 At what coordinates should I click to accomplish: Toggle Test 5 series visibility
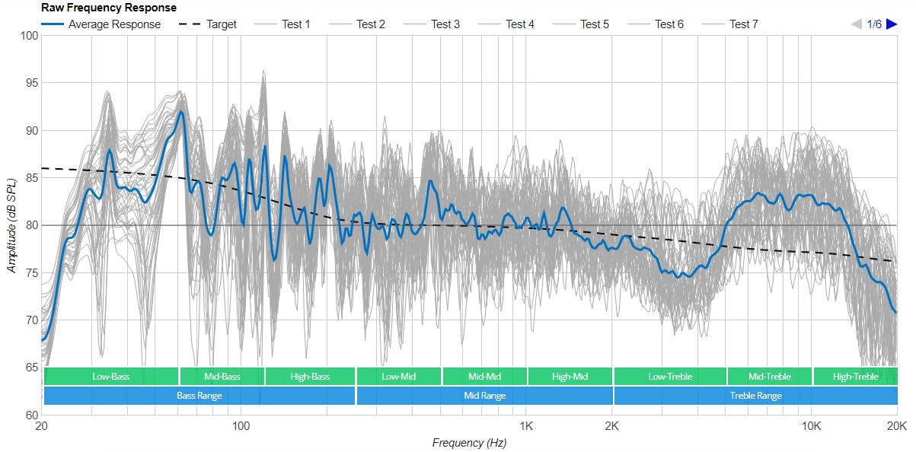pos(580,24)
